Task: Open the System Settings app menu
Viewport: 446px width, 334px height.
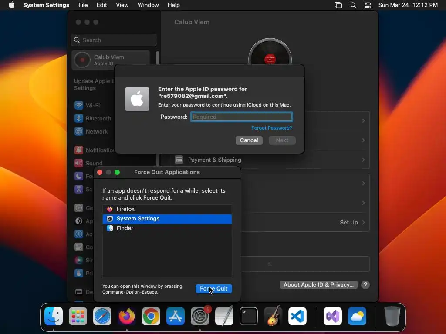Action: 46,5
